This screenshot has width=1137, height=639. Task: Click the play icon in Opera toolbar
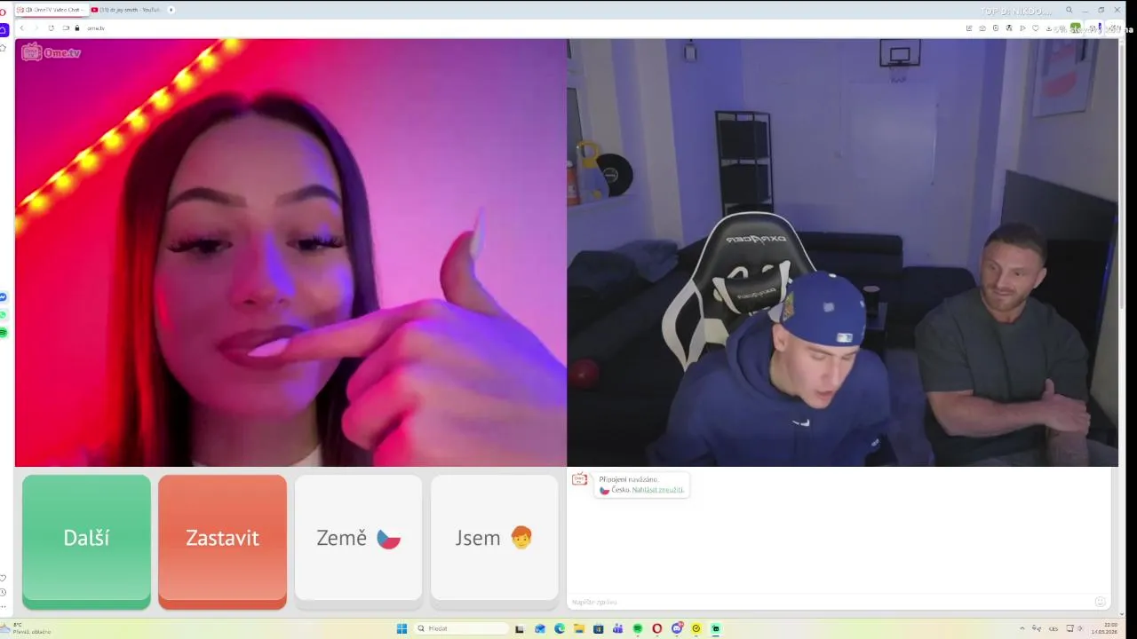tap(1022, 28)
